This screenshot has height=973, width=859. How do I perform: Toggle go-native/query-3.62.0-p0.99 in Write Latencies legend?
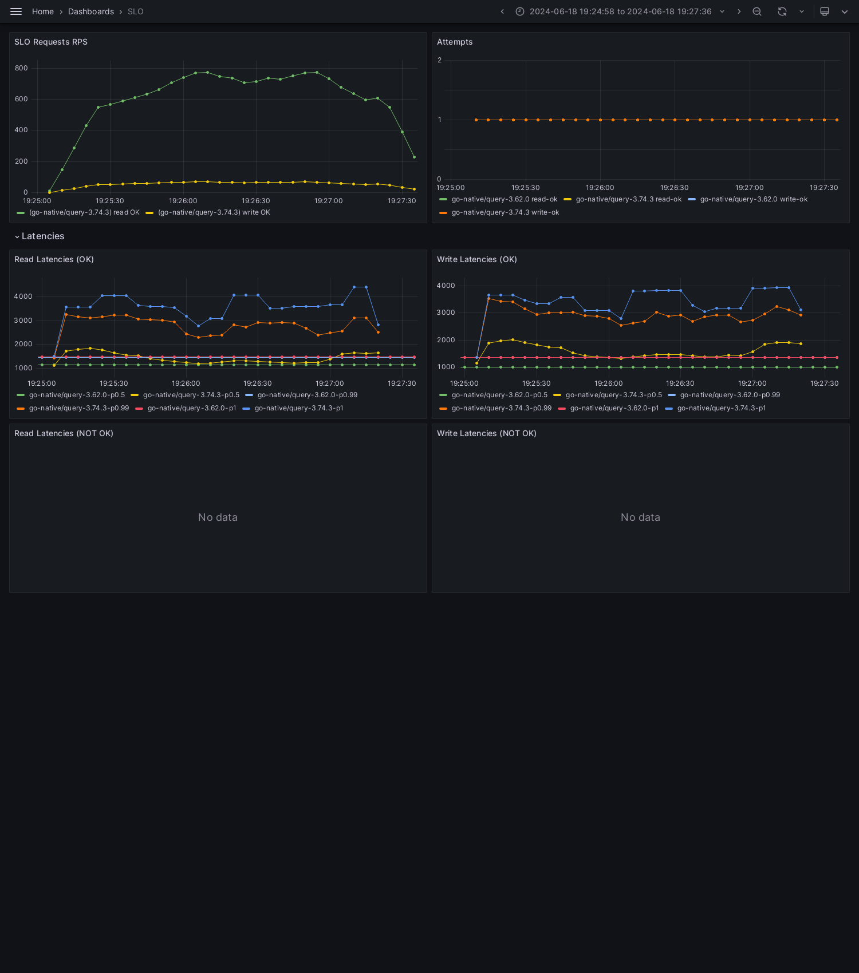coord(730,395)
